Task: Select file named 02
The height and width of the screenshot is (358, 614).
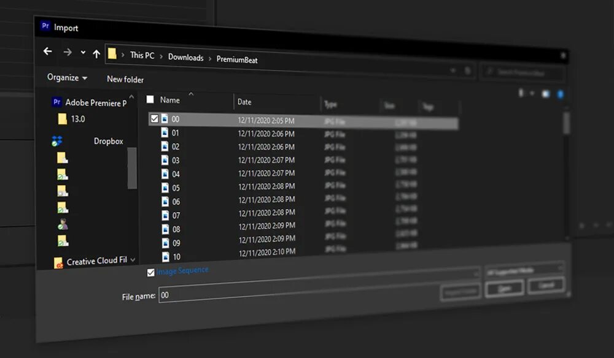Action: (176, 147)
